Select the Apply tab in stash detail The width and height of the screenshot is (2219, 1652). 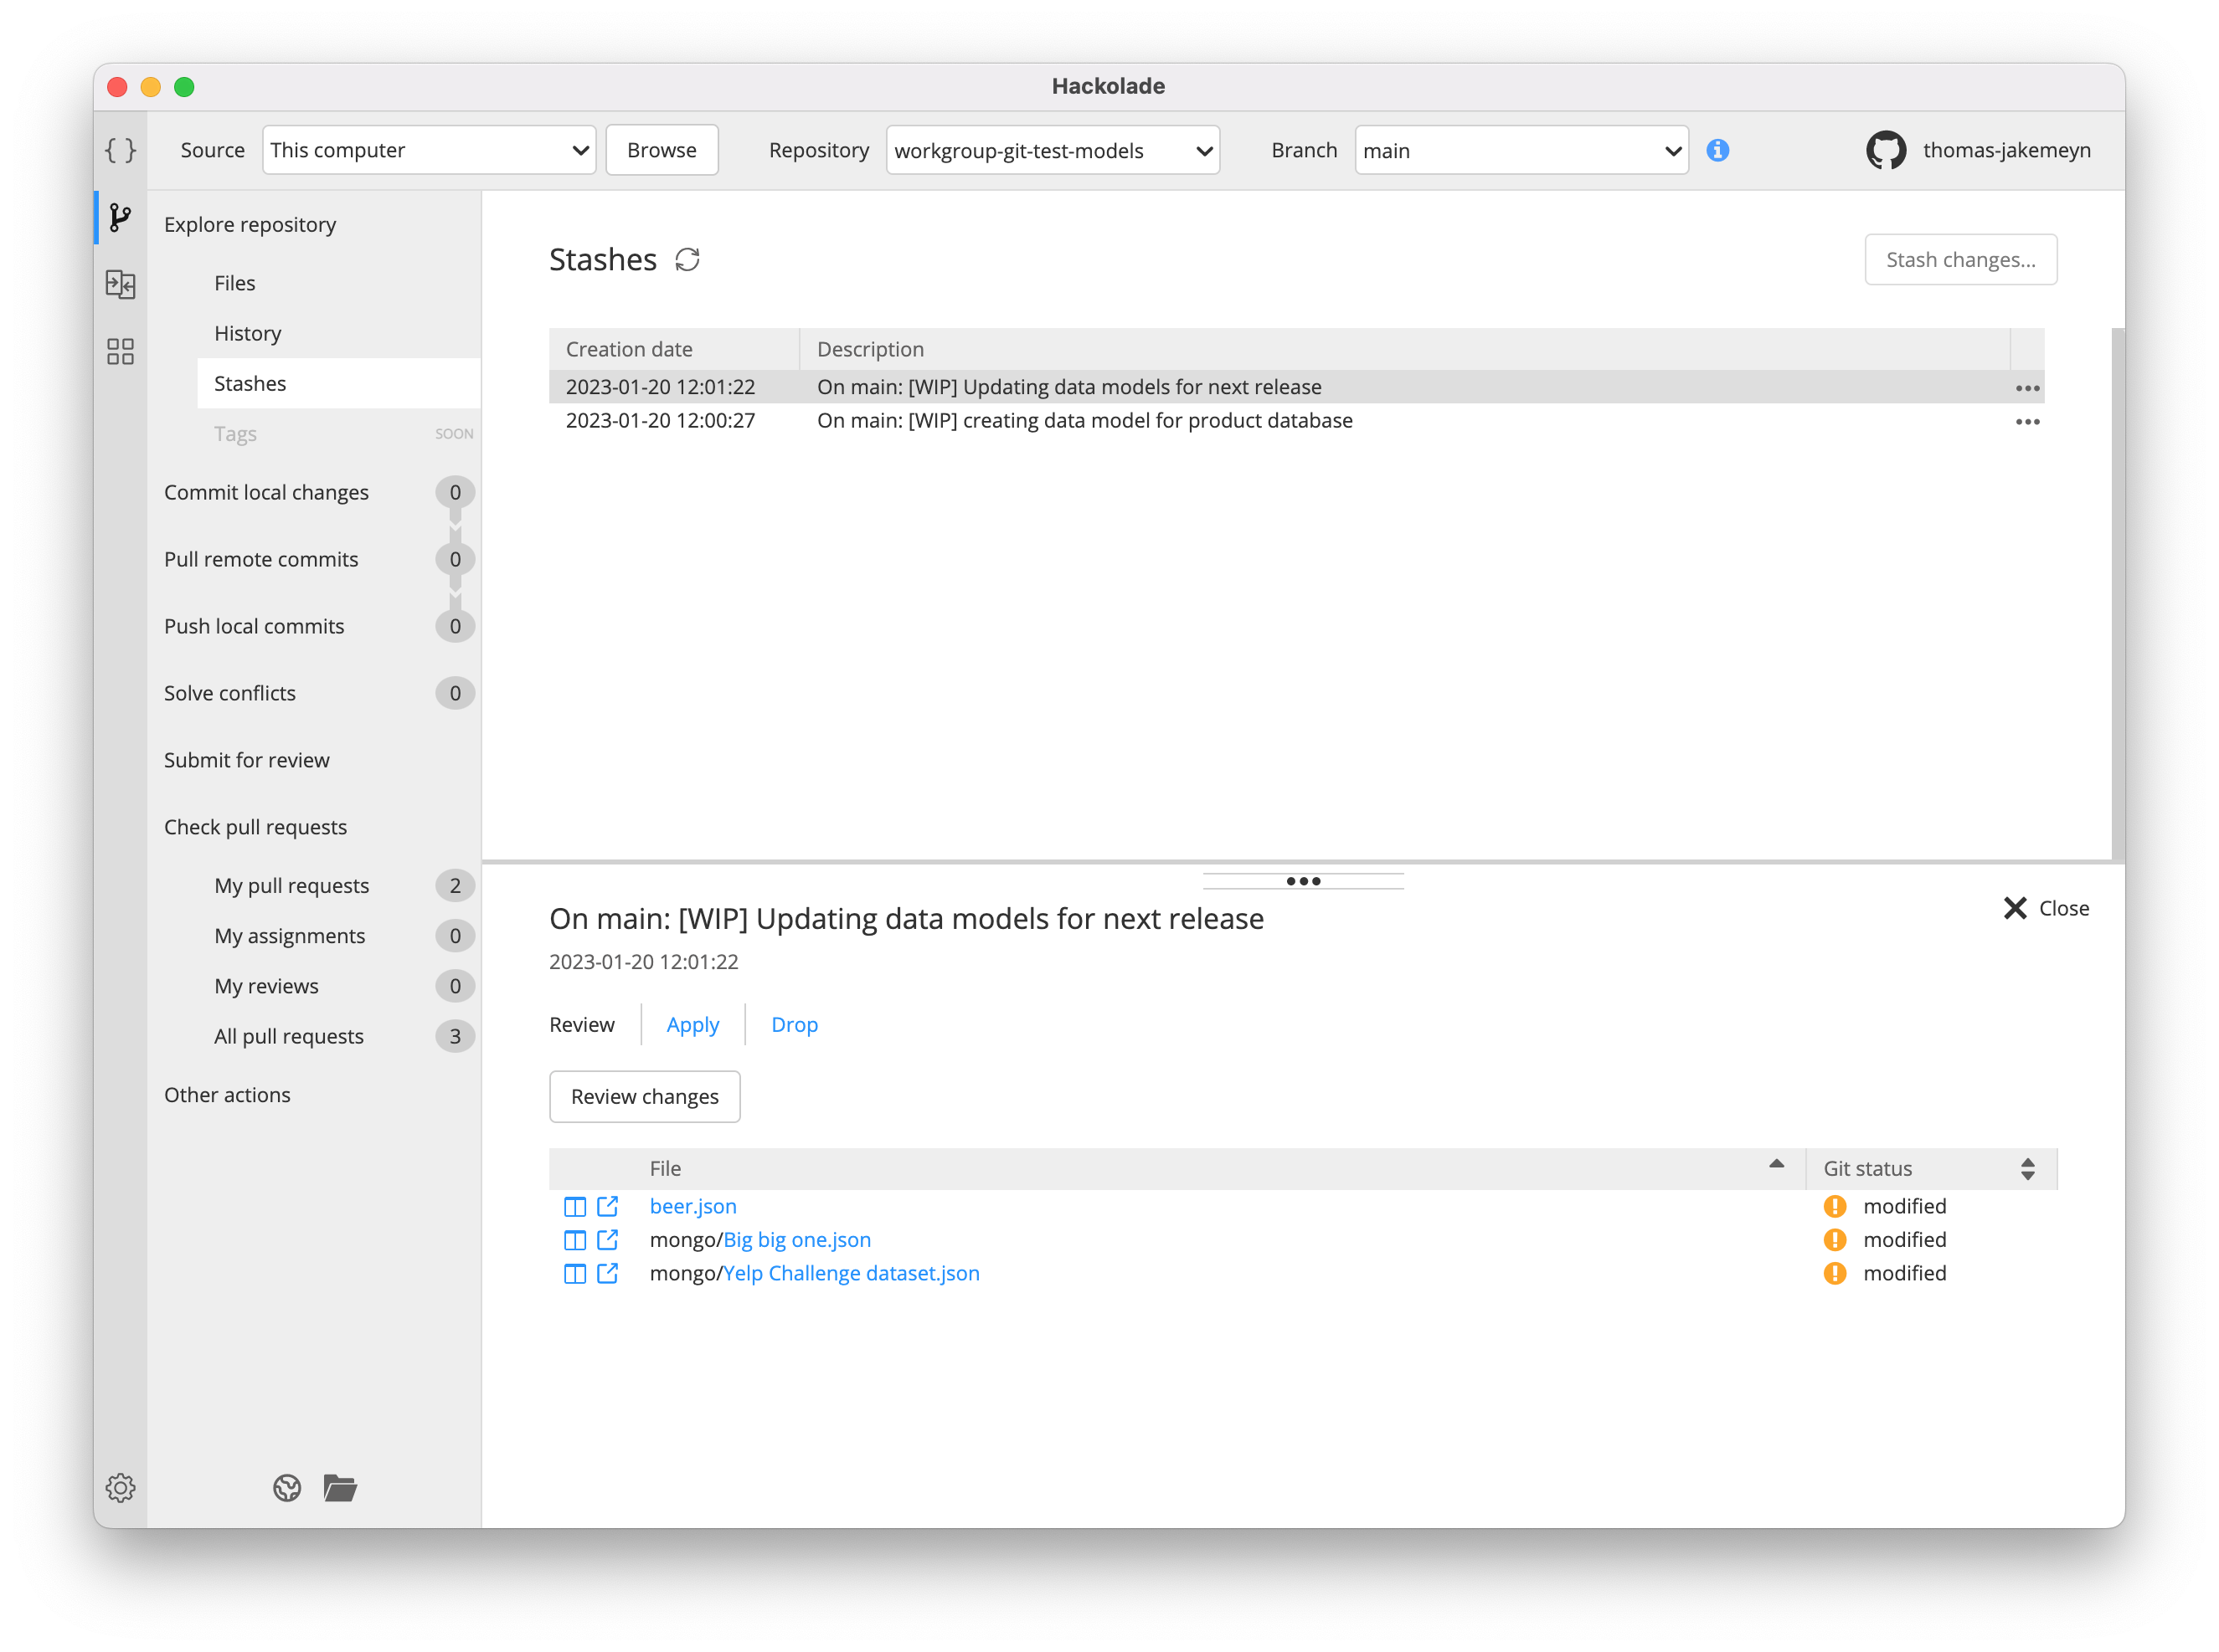[x=692, y=1024]
